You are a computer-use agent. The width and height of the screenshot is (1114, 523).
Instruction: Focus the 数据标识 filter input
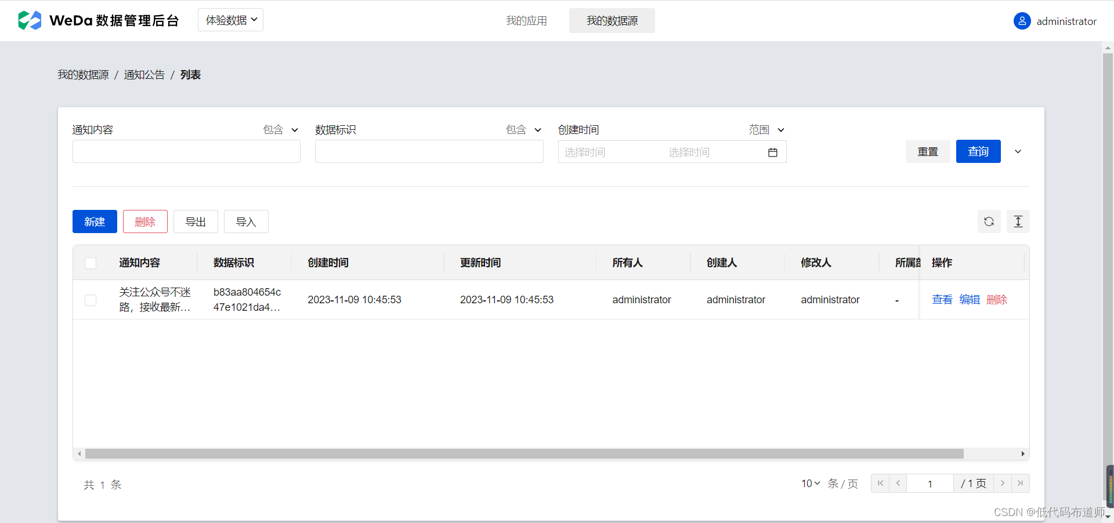click(x=429, y=151)
